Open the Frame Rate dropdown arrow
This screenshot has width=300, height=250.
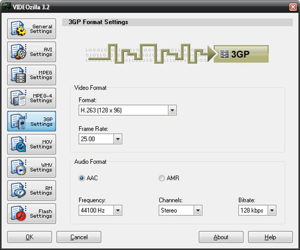(x=118, y=139)
